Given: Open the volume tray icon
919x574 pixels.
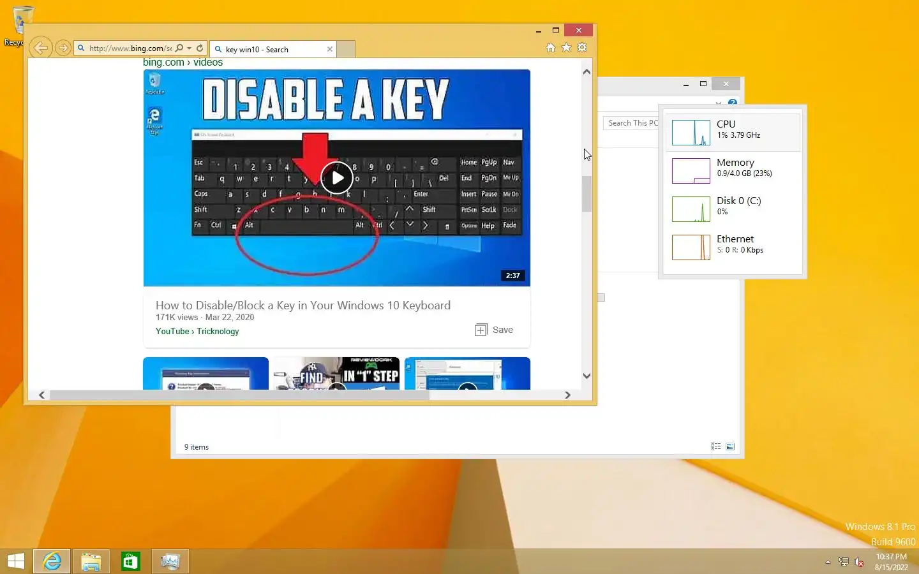Looking at the screenshot, I should point(859,562).
